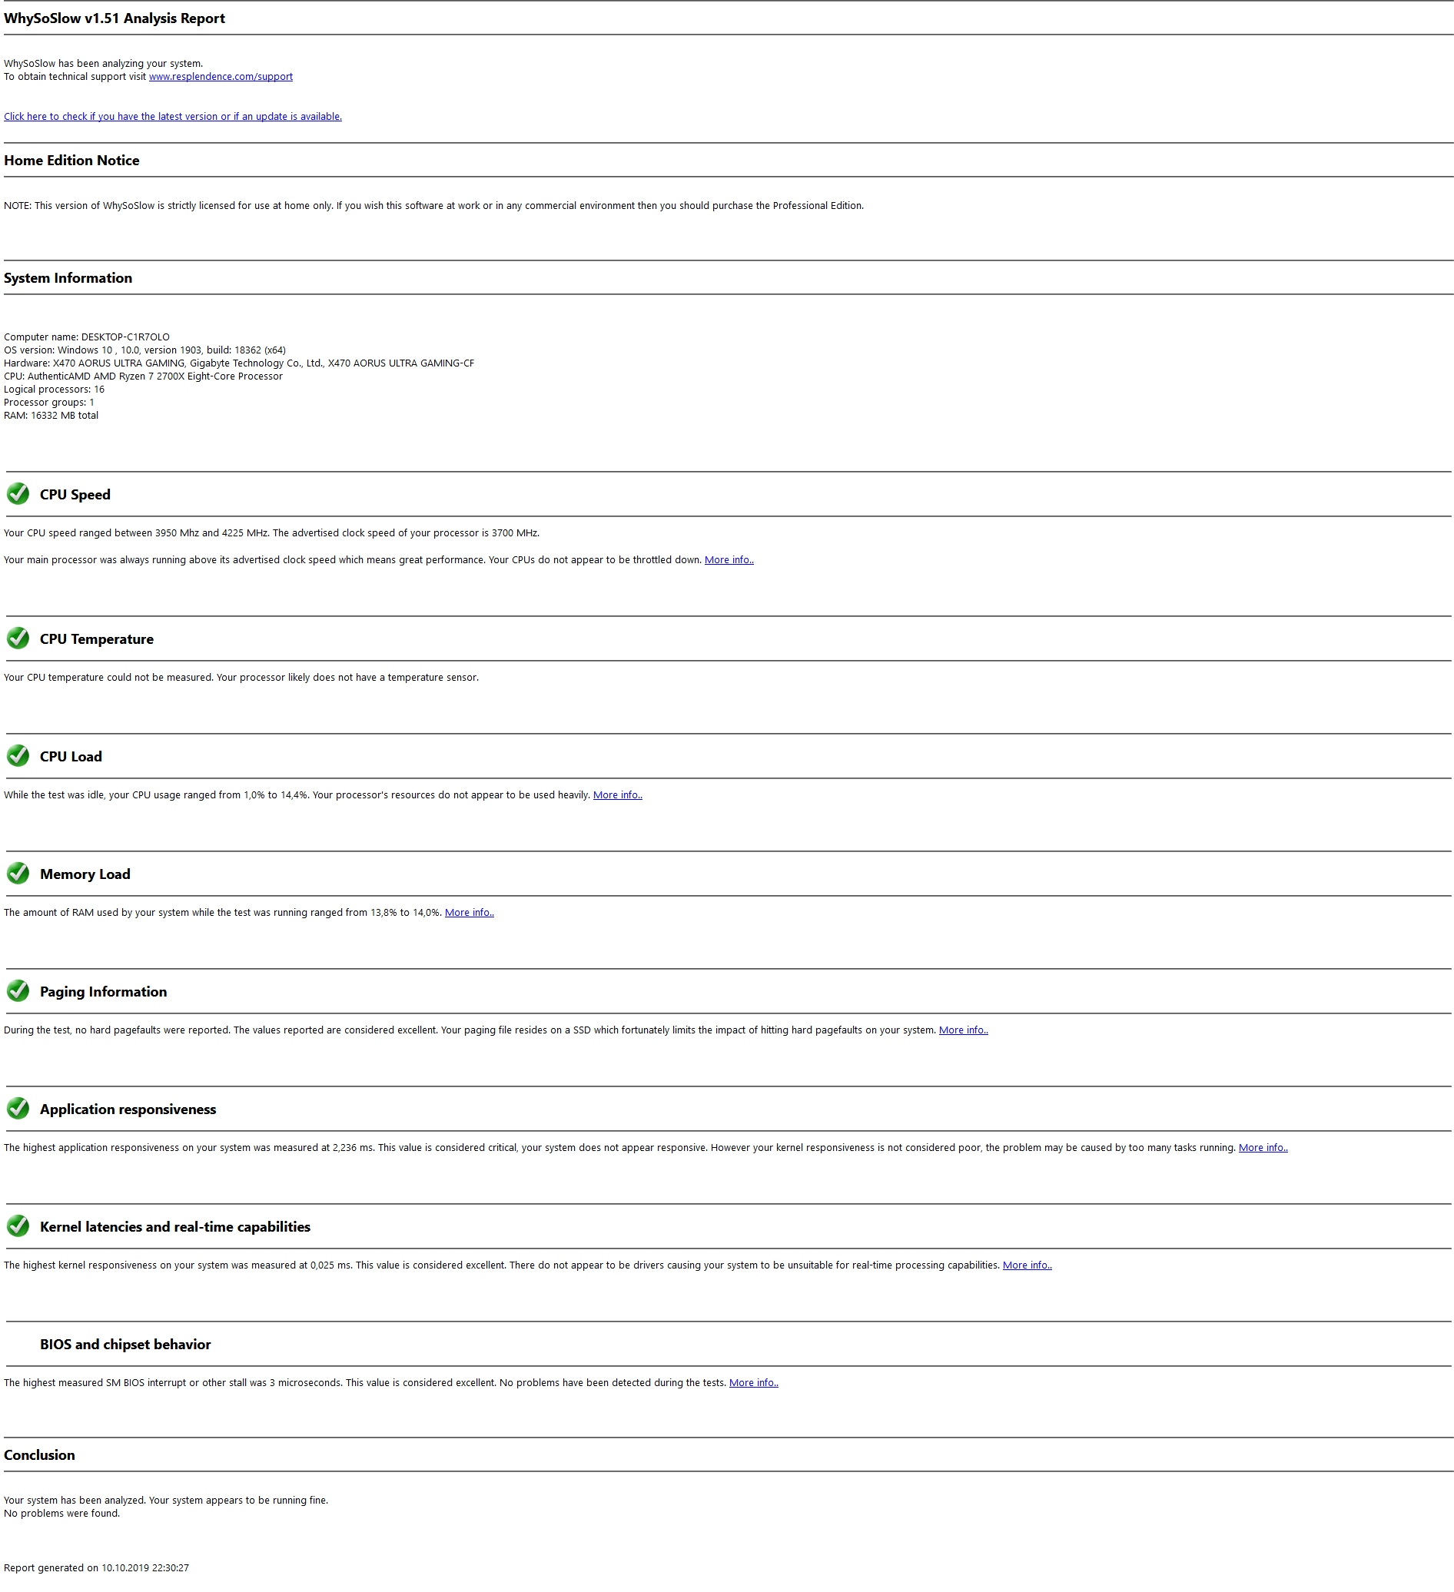Click the green checkmark icon beside CPU Load

point(18,757)
